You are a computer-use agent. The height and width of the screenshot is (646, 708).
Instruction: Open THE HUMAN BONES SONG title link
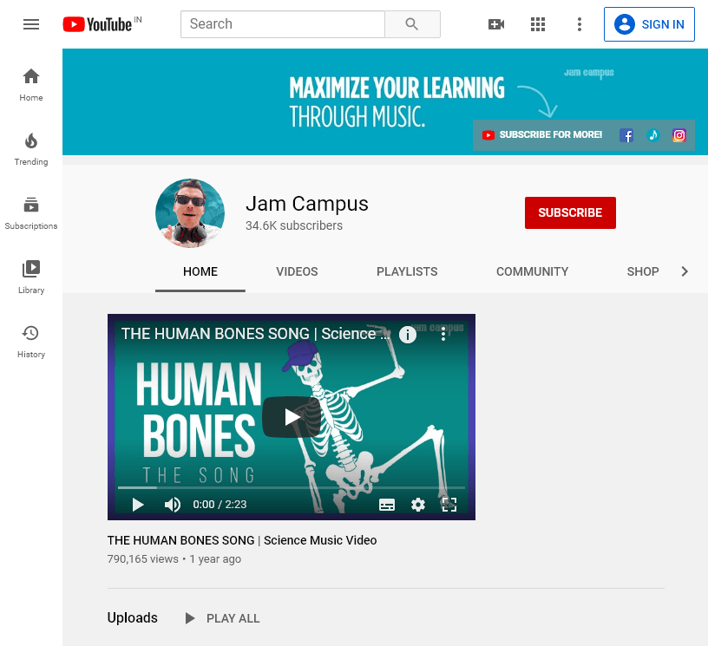click(242, 540)
